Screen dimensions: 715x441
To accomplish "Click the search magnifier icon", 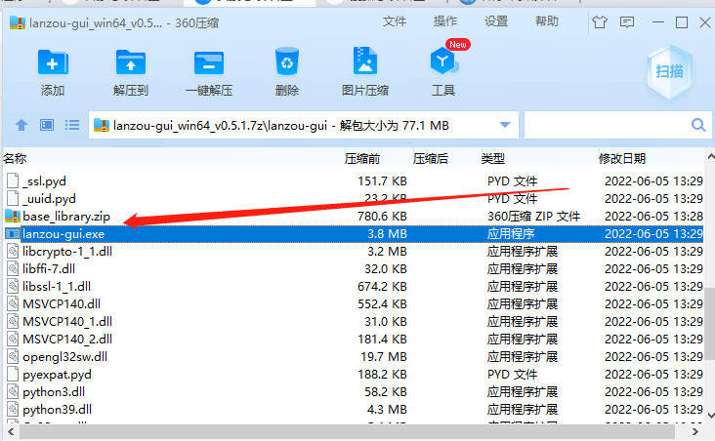I will pos(698,125).
